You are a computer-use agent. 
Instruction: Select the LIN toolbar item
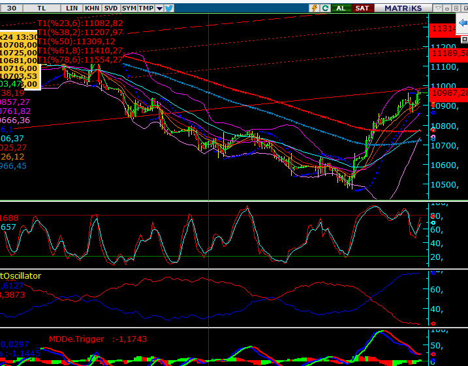[72, 8]
